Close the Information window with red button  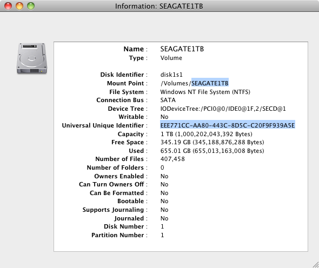[x=8, y=6]
